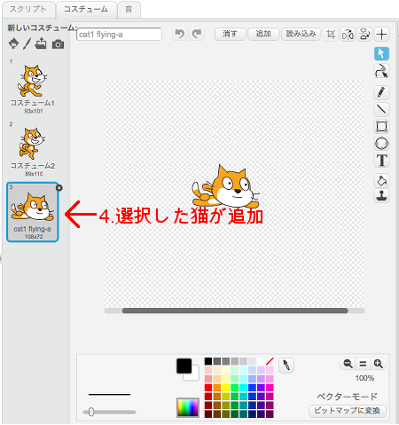
Task: Select the arrow Select tool
Action: (381, 54)
